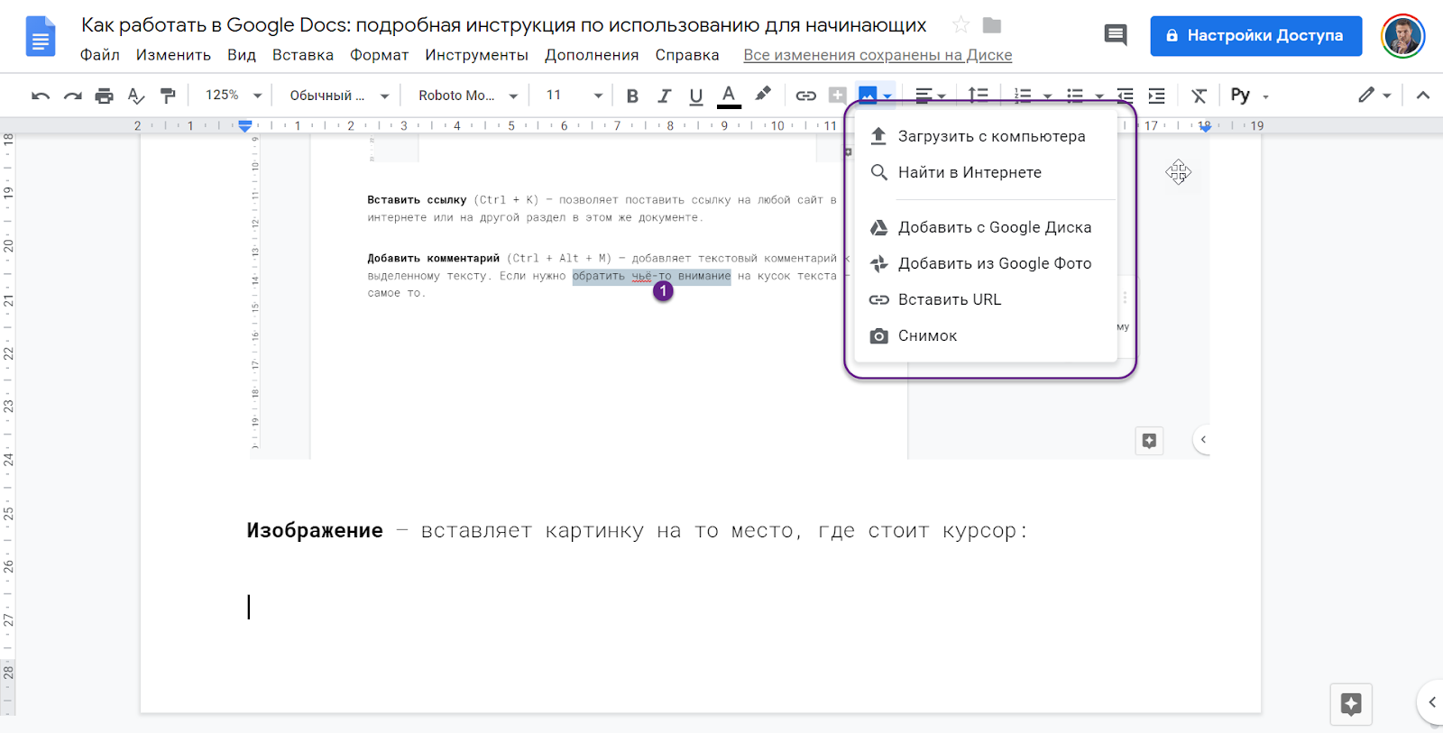
Task: Open the 125% zoom dropdown
Action: click(x=234, y=95)
